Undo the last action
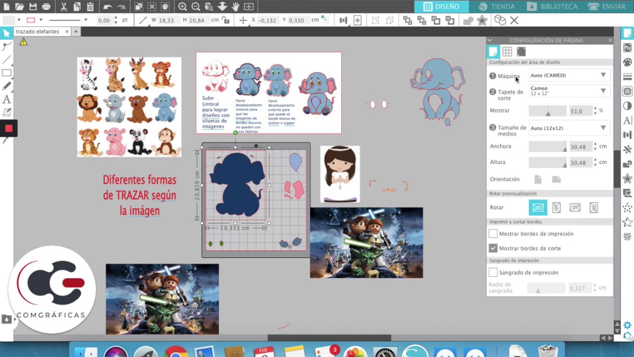The height and width of the screenshot is (357, 634). (x=107, y=7)
